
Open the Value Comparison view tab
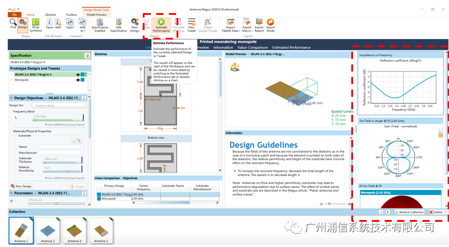[252, 48]
